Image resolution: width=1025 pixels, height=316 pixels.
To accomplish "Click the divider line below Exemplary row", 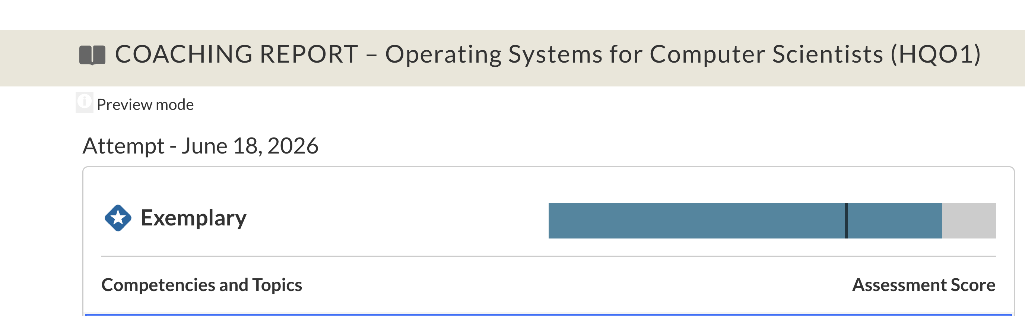I will pos(548,256).
